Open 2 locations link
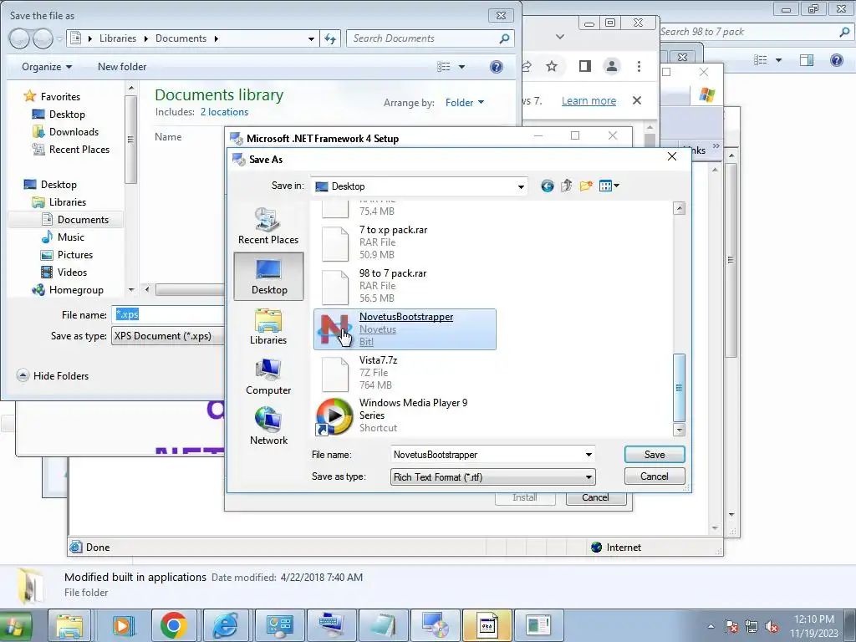The height and width of the screenshot is (642, 856). (x=224, y=112)
